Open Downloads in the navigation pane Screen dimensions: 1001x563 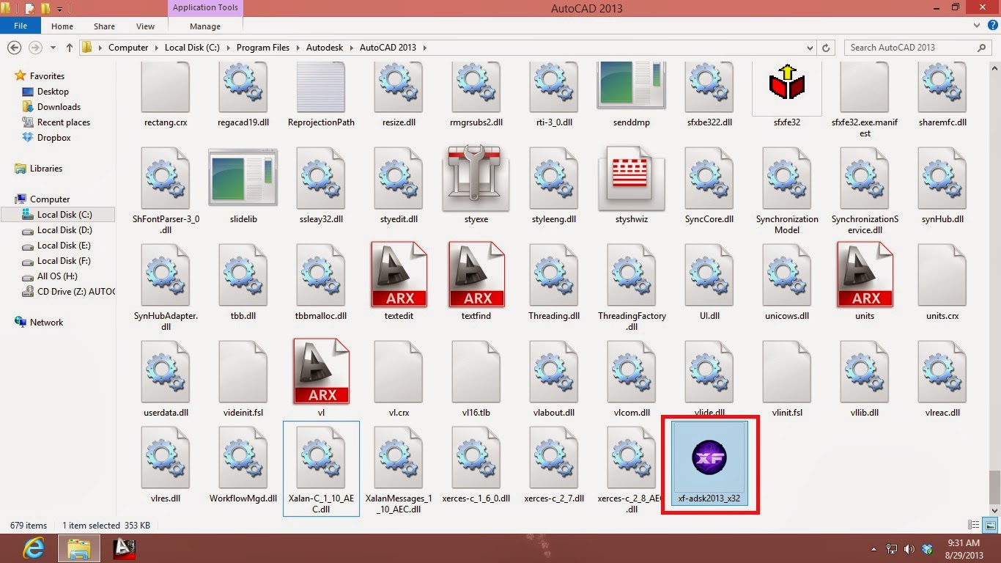tap(59, 107)
